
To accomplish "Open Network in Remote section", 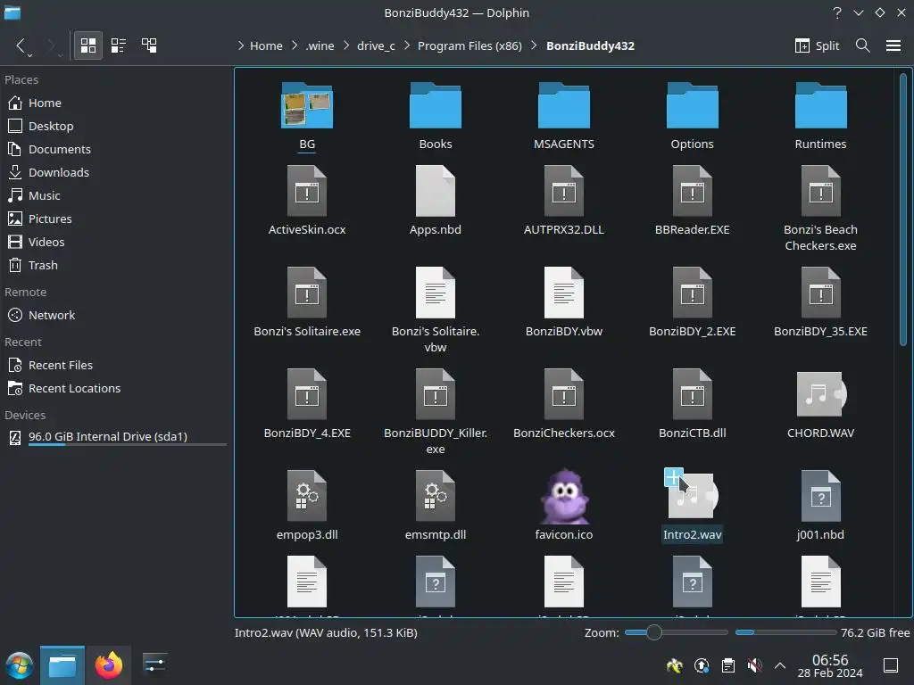I will point(115,315).
